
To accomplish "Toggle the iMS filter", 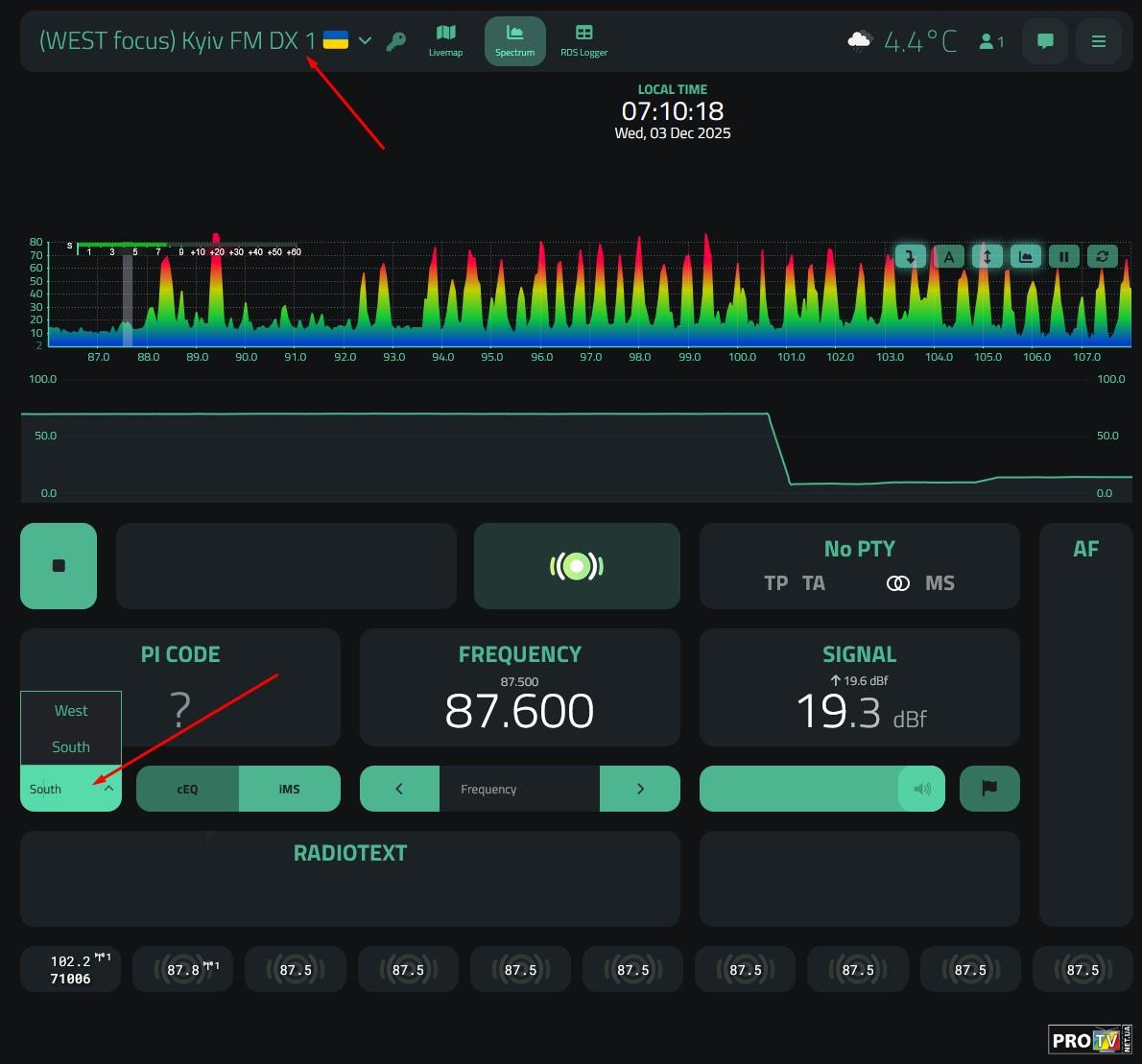I will (x=289, y=789).
